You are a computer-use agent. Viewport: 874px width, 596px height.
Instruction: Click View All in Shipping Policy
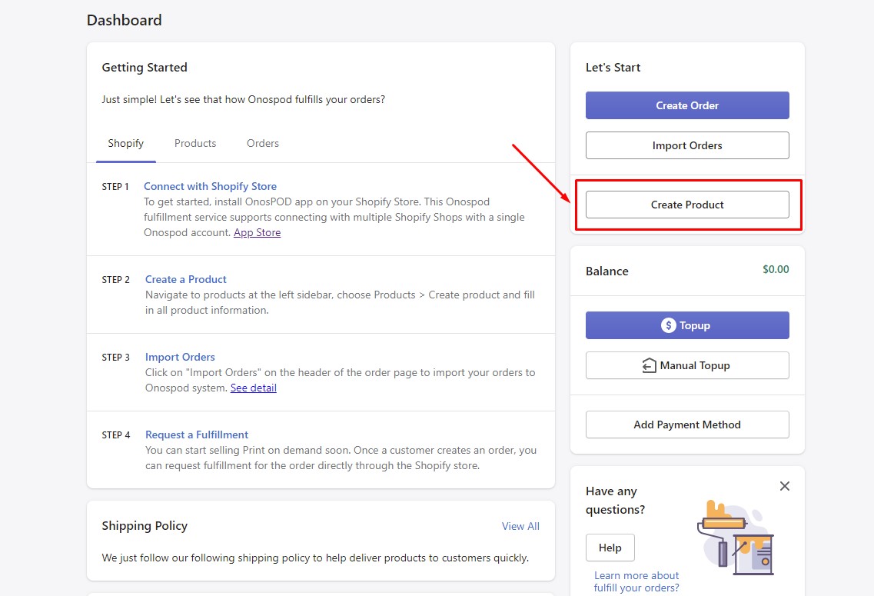520,526
